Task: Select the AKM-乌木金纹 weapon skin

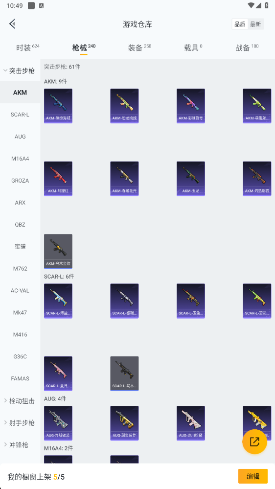Action: point(58,252)
